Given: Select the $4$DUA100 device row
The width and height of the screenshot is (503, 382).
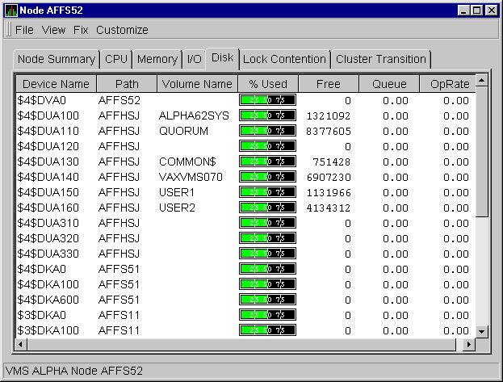Looking at the screenshot, I should pyautogui.click(x=53, y=115).
